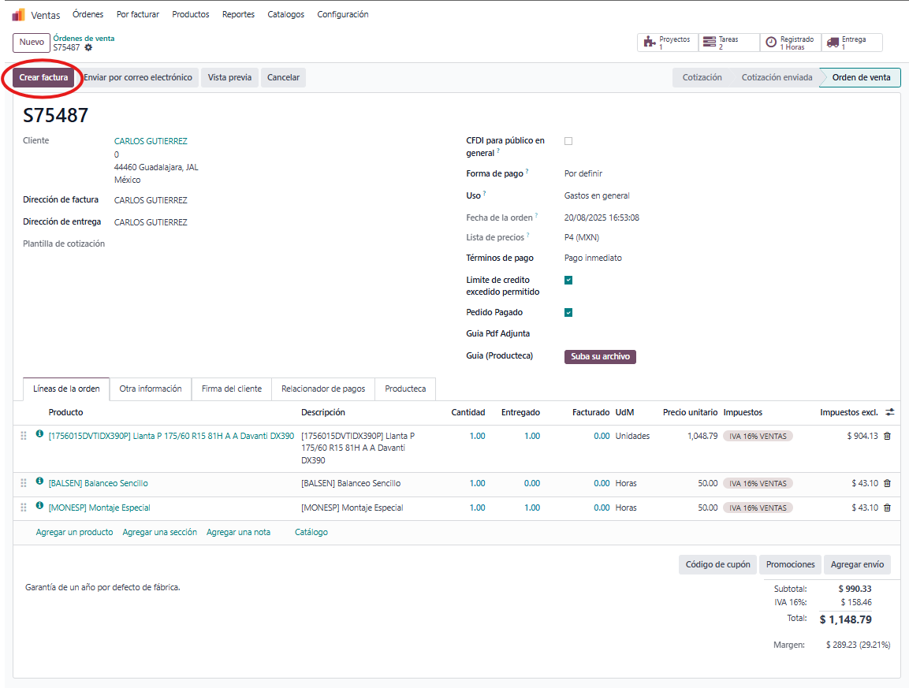Check CFDI para público en general
The height and width of the screenshot is (688, 909).
pos(568,141)
